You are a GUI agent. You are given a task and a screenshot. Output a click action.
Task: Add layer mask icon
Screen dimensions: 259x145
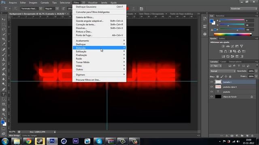pyautogui.click(x=232, y=136)
